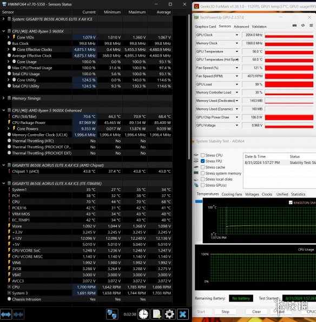Click the Maximum column header in HWiNFO
The height and width of the screenshot is (322, 316).
137,12
